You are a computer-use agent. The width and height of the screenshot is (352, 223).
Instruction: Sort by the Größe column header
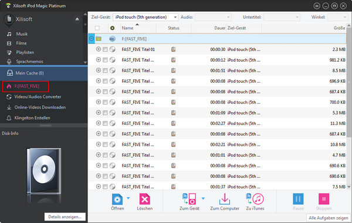339,28
